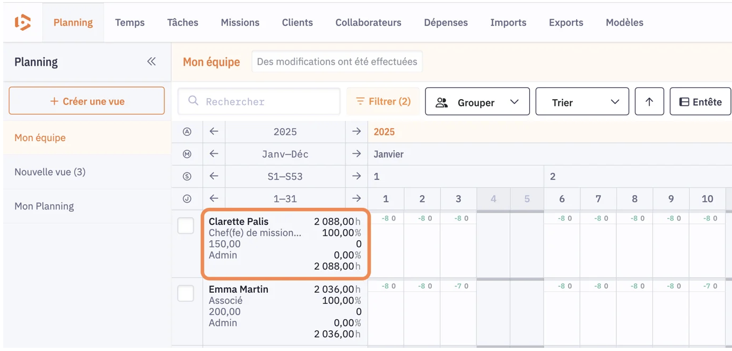
Task: Select the Emma Martin row checkbox
Action: pos(186,293)
